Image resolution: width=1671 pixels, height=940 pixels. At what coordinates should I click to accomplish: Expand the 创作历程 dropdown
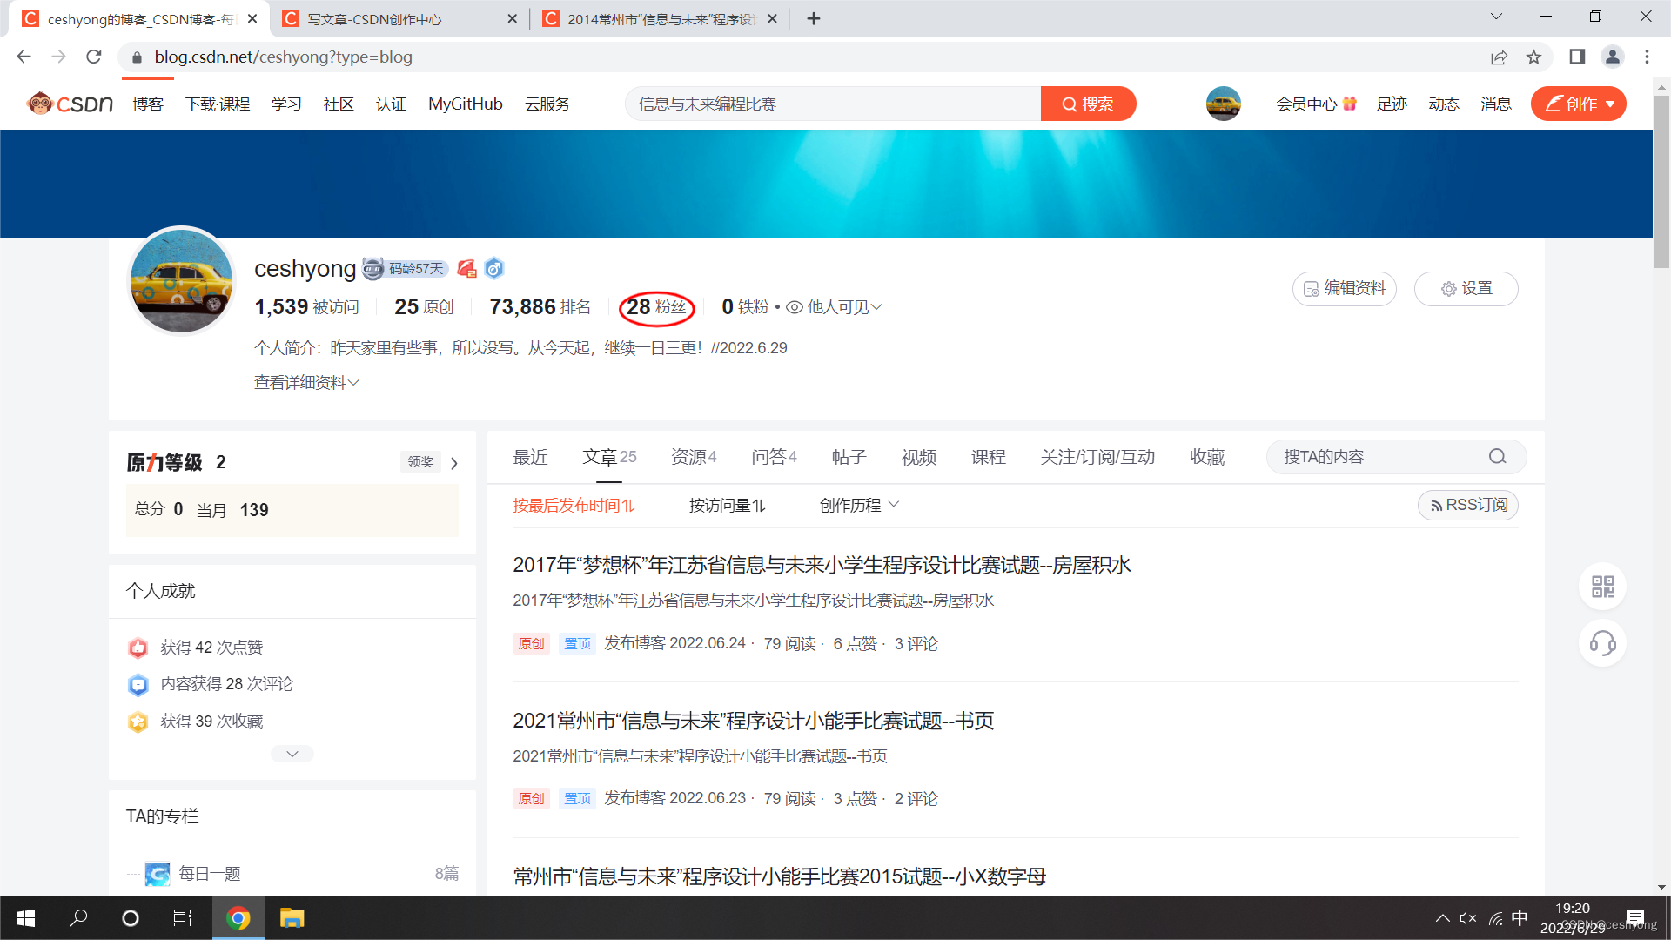tap(859, 505)
